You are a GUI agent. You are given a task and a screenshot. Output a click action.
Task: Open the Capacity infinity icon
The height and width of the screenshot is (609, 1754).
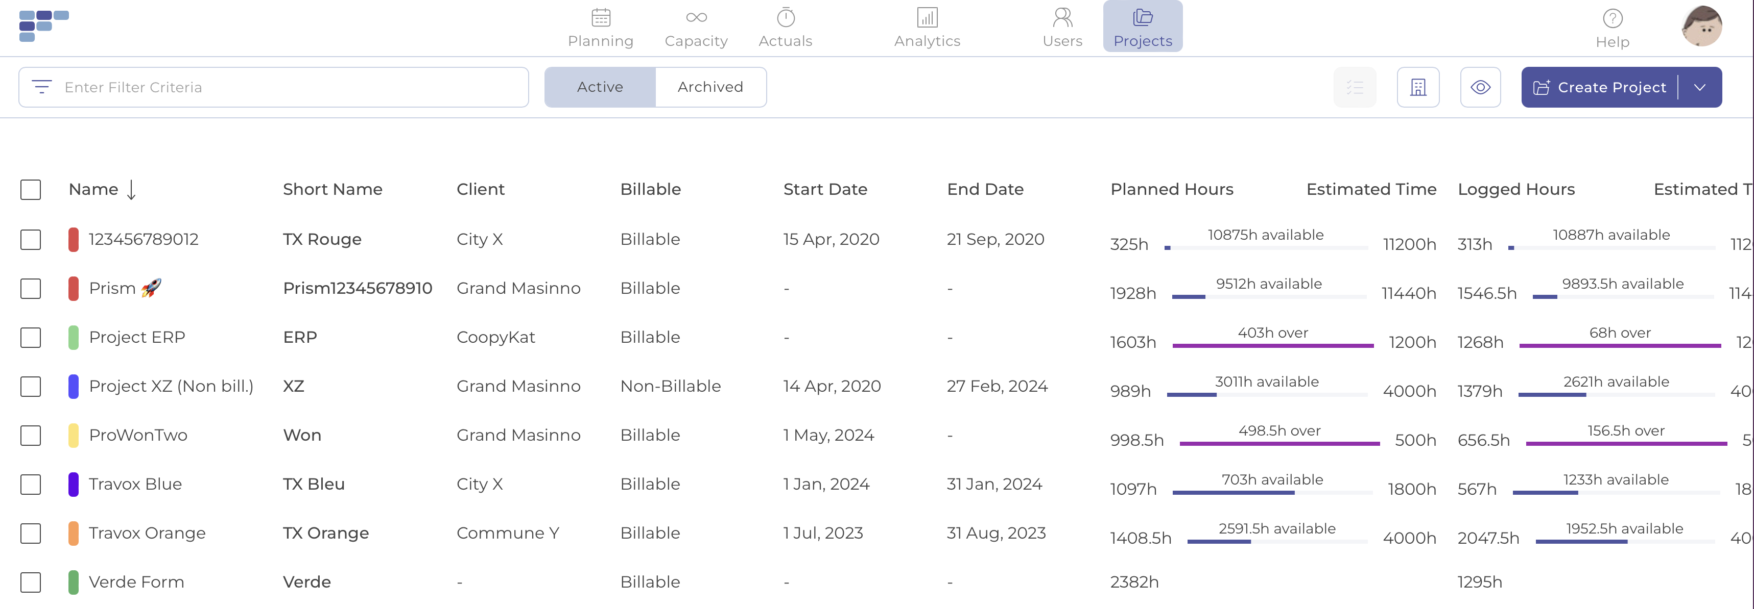click(696, 18)
